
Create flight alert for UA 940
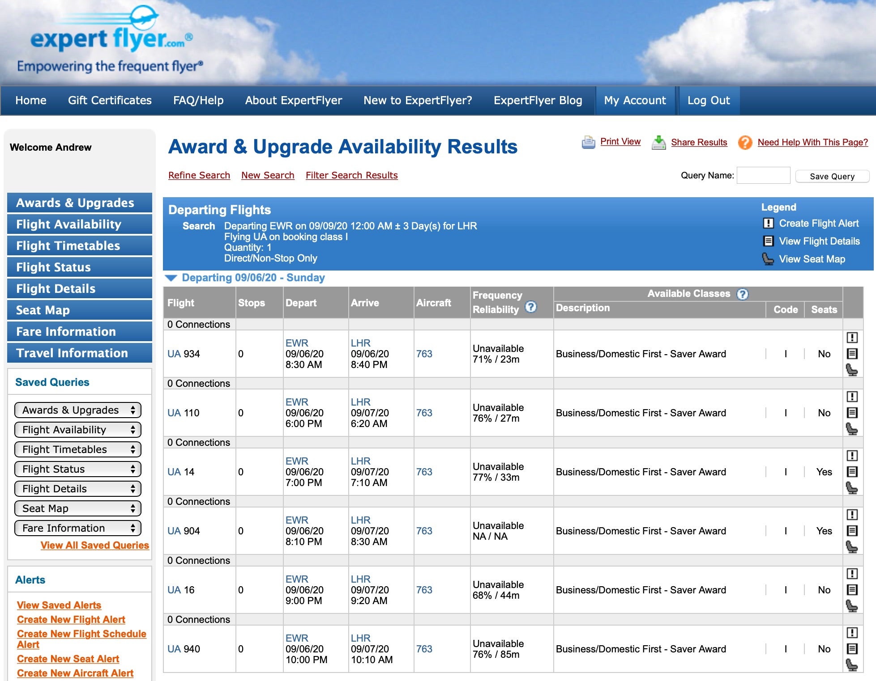pyautogui.click(x=852, y=633)
